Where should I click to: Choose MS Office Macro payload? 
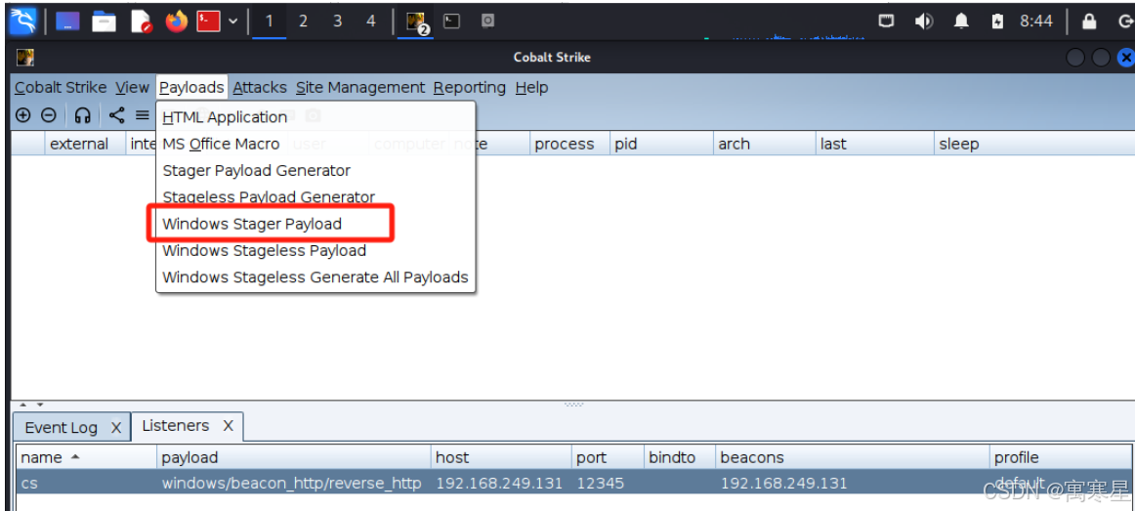(315, 144)
